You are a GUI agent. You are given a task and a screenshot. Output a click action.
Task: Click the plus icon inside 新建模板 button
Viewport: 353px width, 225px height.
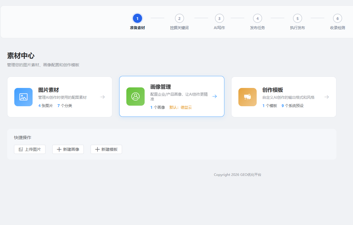(97, 149)
